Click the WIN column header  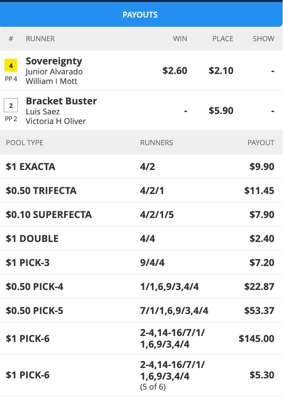point(180,38)
